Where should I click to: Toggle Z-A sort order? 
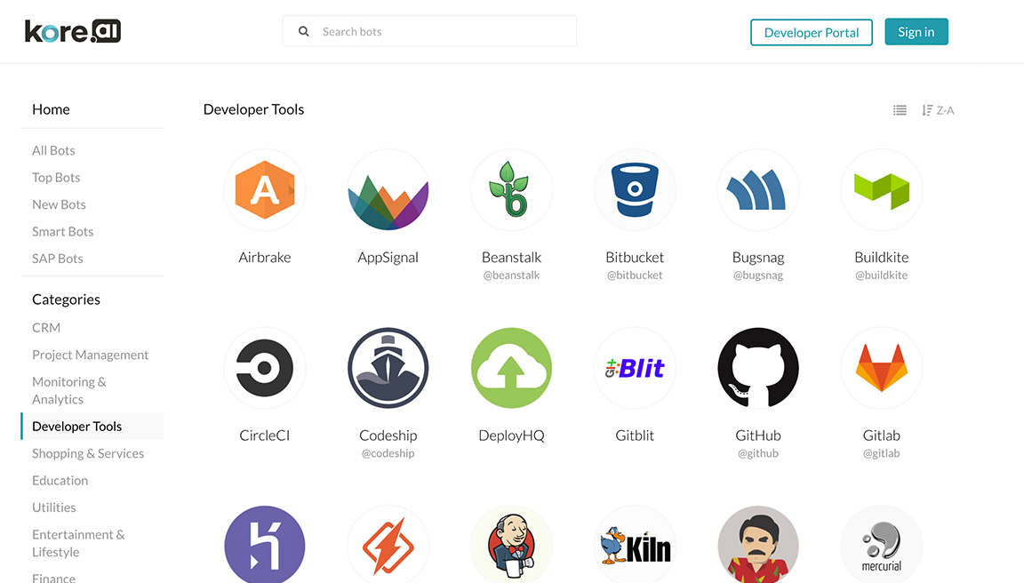pyautogui.click(x=938, y=110)
